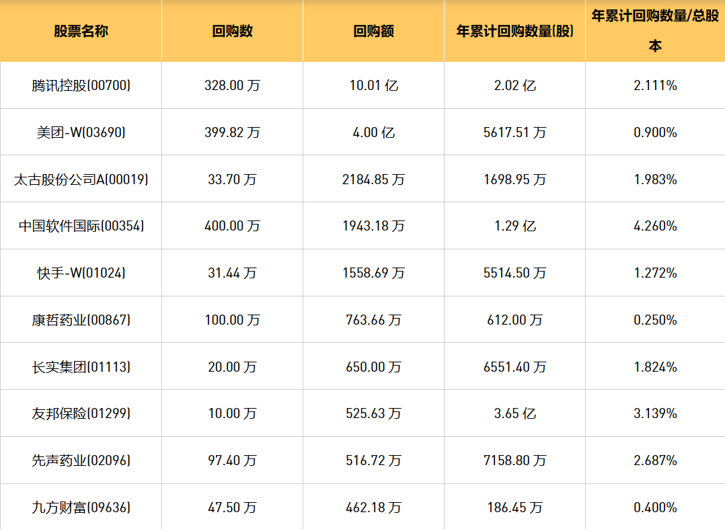Screen dimensions: 725x529
Task: Open the 美团-W(03690) stock entry
Action: click(x=81, y=132)
